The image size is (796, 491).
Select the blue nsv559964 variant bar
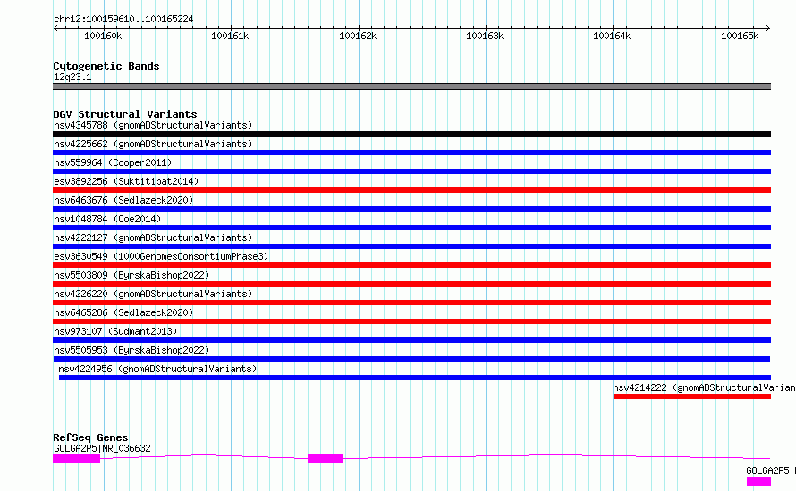[x=411, y=171]
